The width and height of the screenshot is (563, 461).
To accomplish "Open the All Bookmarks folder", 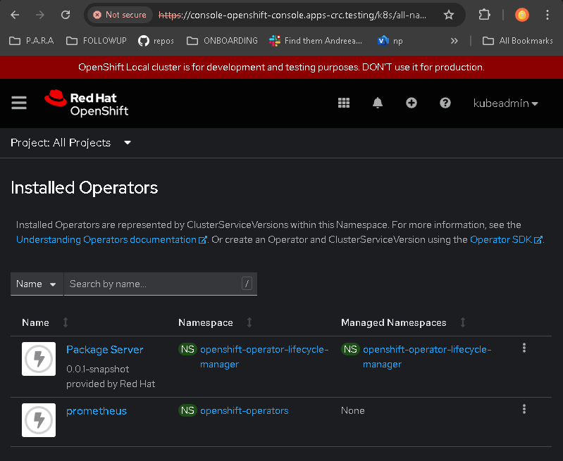I will coord(517,41).
